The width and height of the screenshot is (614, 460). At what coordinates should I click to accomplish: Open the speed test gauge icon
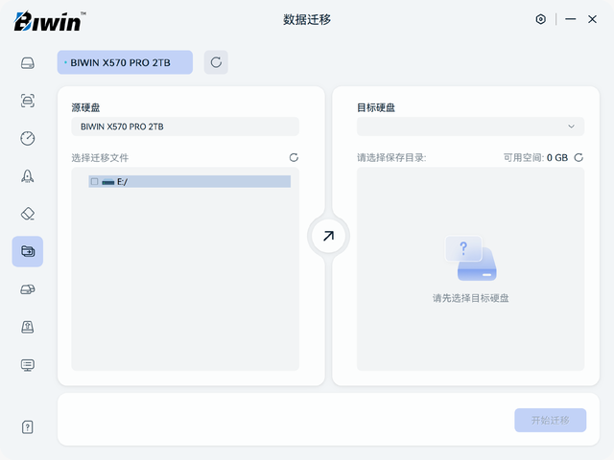click(28, 138)
